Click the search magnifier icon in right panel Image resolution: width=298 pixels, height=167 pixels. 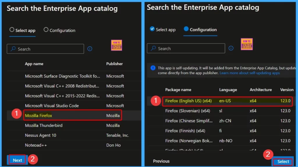click(153, 48)
